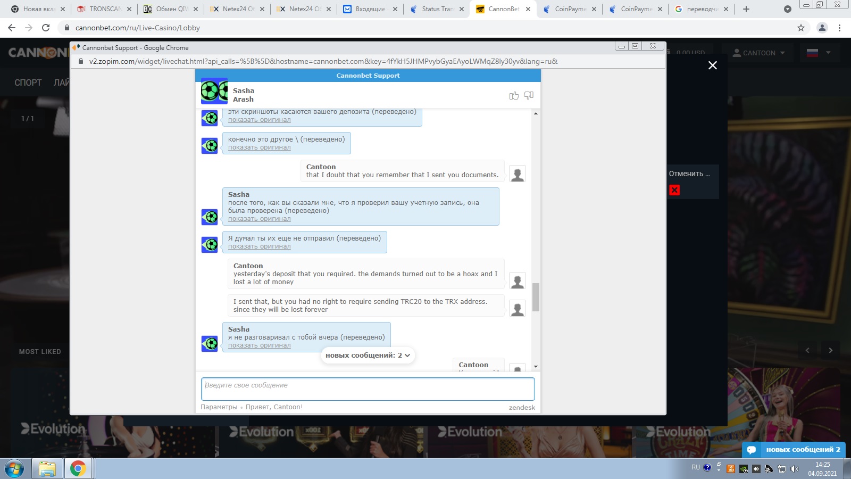Screen dimensions: 851x479
Task: Switch to переводчик Google tab
Action: [x=702, y=9]
